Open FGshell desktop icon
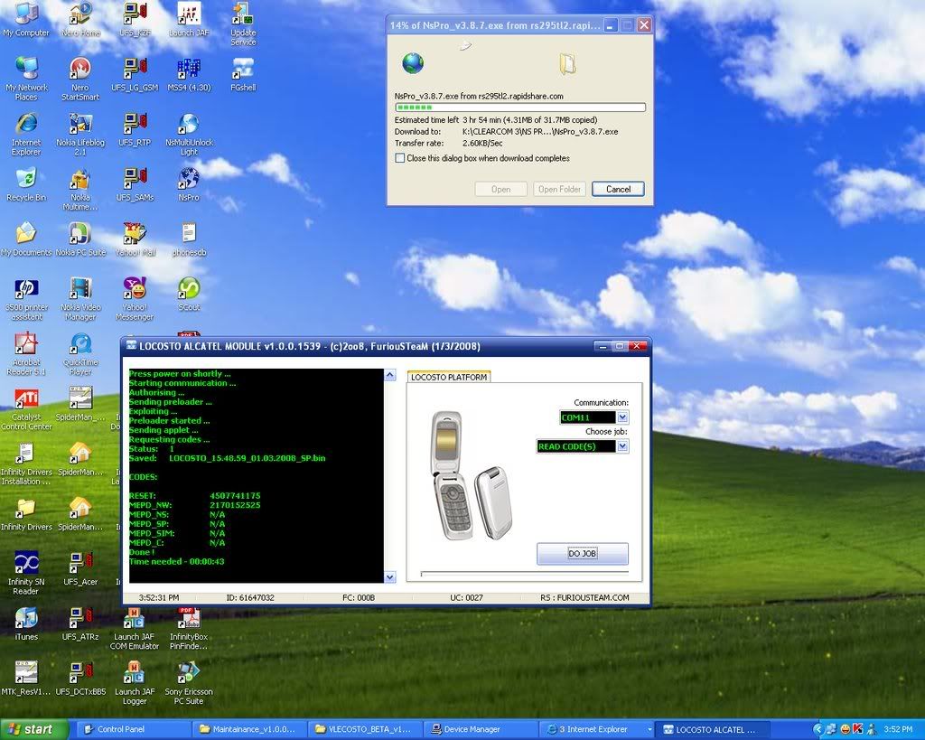 click(243, 74)
